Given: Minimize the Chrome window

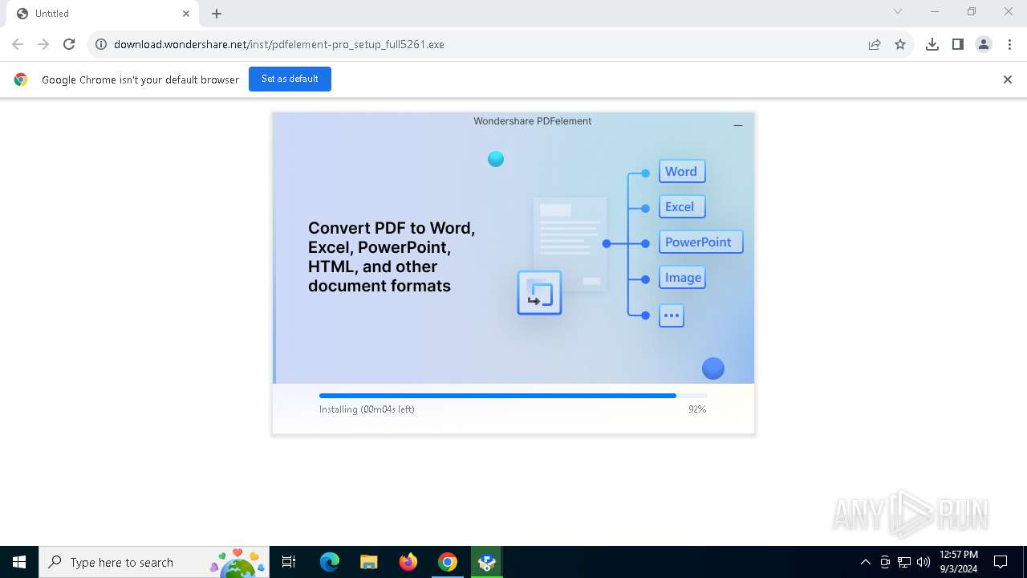Looking at the screenshot, I should [935, 11].
